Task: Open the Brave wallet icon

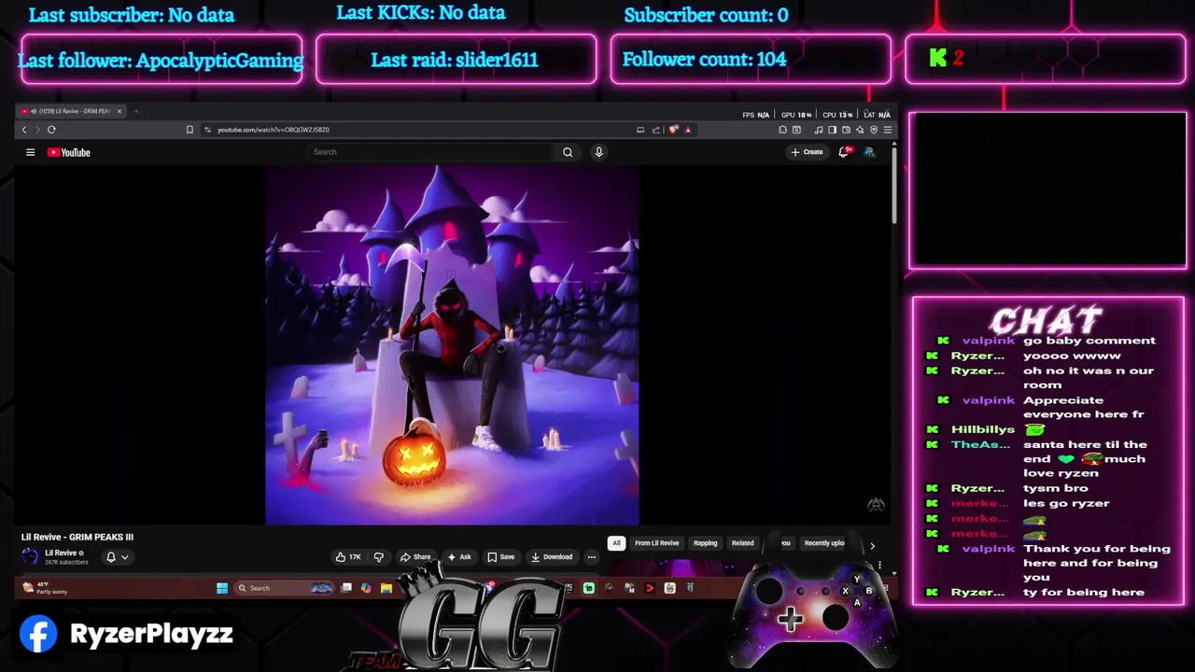Action: click(x=846, y=130)
